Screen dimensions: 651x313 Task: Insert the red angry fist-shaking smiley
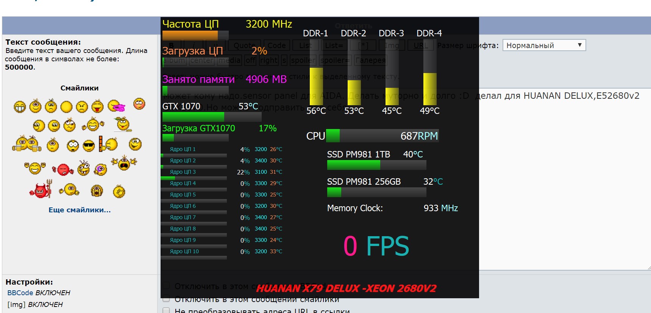pos(63,170)
